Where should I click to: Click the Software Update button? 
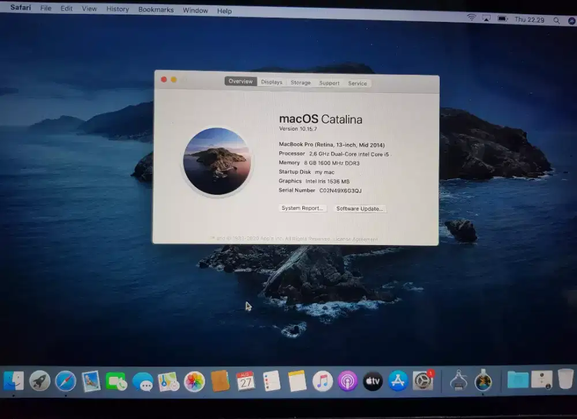[x=359, y=209]
